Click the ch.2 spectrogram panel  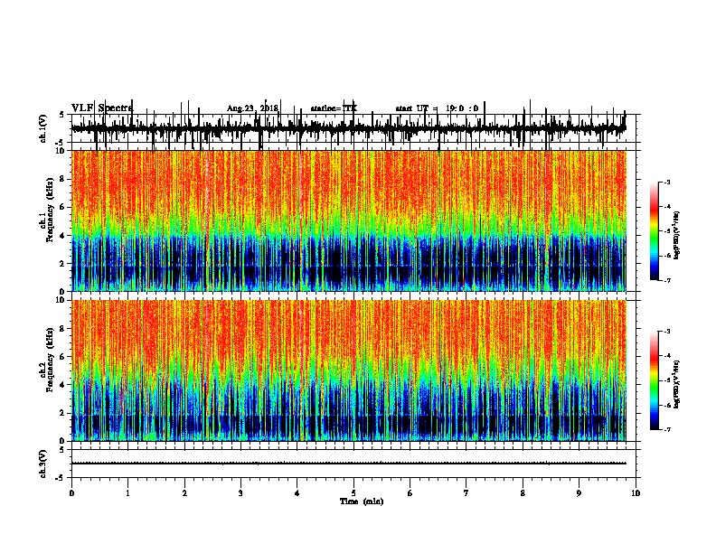[349, 370]
